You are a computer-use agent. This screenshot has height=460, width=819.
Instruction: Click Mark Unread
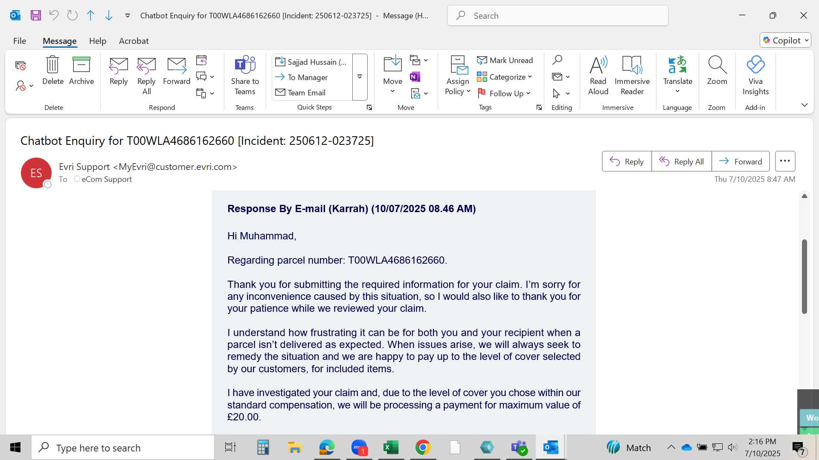pos(505,60)
